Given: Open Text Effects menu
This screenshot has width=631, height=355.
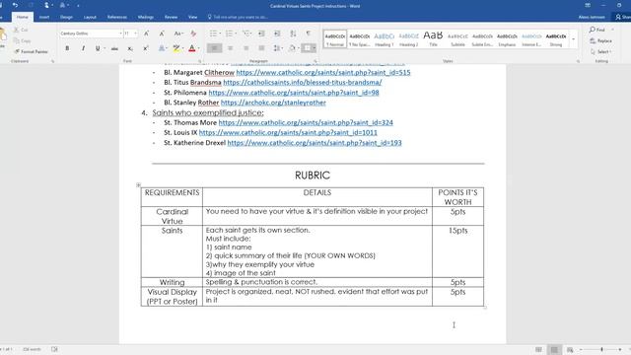Looking at the screenshot, I should click(162, 48).
